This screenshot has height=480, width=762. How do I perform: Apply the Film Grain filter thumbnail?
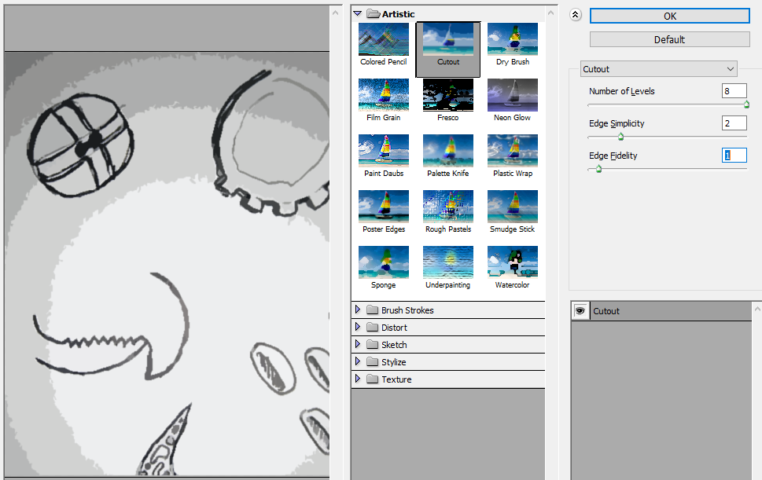click(384, 95)
